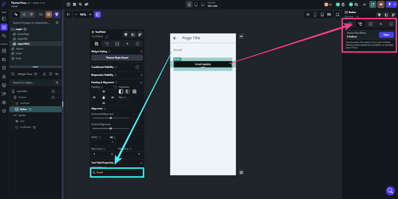Open the HomePage page
The width and height of the screenshot is (398, 199).
pyautogui.click(x=23, y=34)
